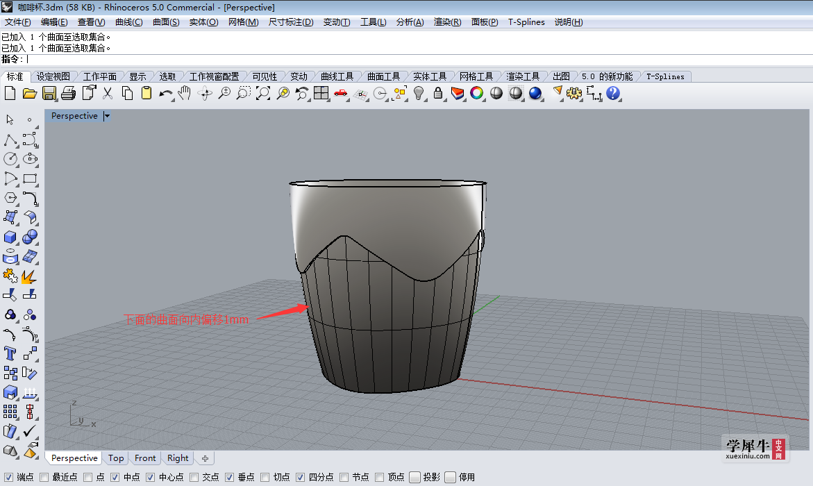This screenshot has width=813, height=486.
Task: Open the 曲面(S) menu
Action: [x=166, y=22]
